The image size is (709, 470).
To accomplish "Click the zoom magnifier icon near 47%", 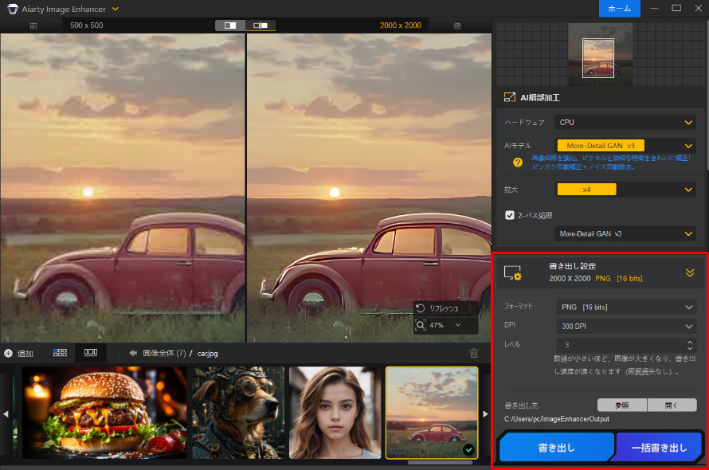I will point(421,325).
